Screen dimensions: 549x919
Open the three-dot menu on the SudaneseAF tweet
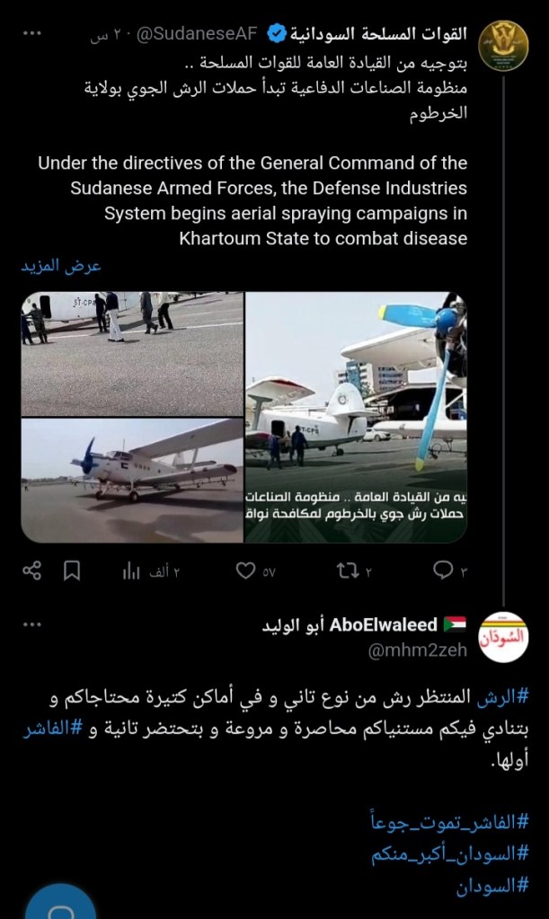point(32,33)
